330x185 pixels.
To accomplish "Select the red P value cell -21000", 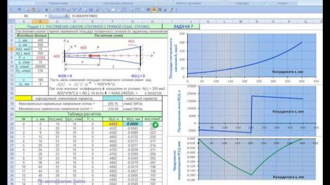I will click(x=40, y=58).
